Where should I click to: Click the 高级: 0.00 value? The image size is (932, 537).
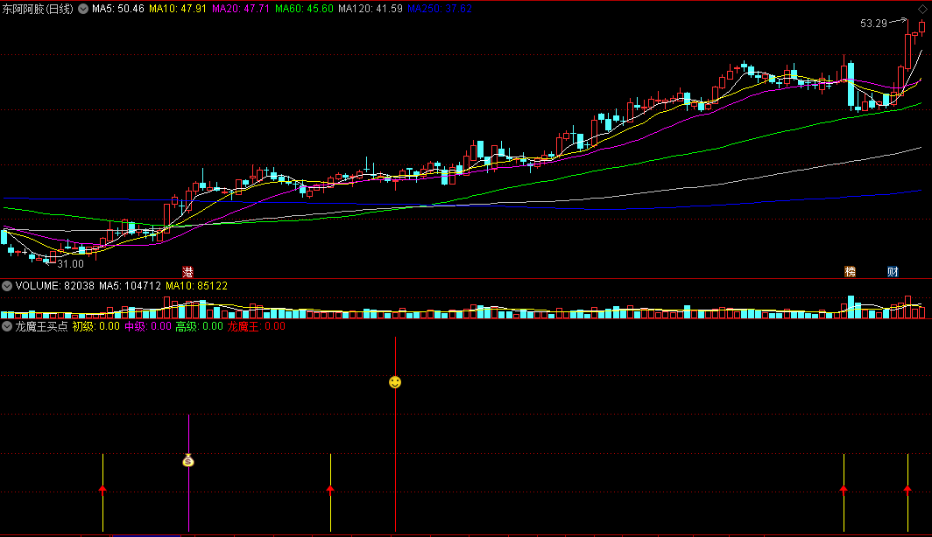[199, 326]
